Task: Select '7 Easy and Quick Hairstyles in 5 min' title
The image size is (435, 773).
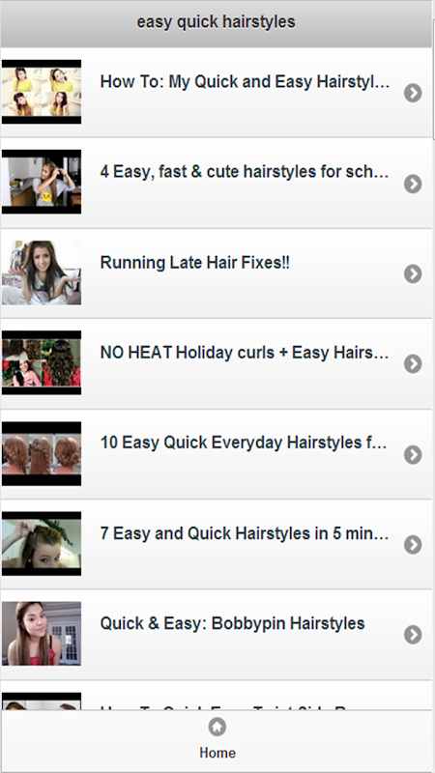Action: tap(245, 533)
